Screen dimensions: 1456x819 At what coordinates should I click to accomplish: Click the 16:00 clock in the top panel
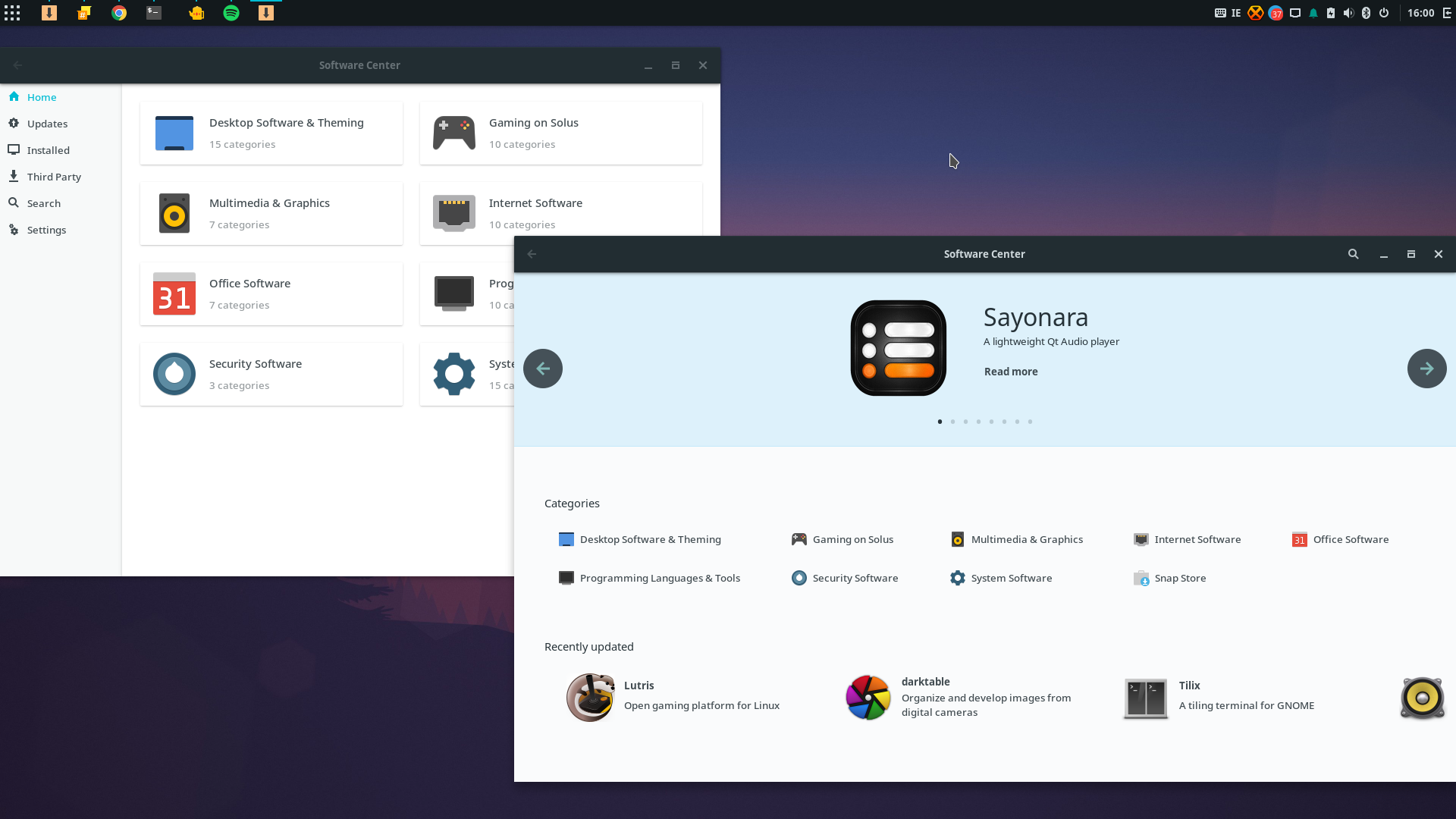pyautogui.click(x=1420, y=13)
